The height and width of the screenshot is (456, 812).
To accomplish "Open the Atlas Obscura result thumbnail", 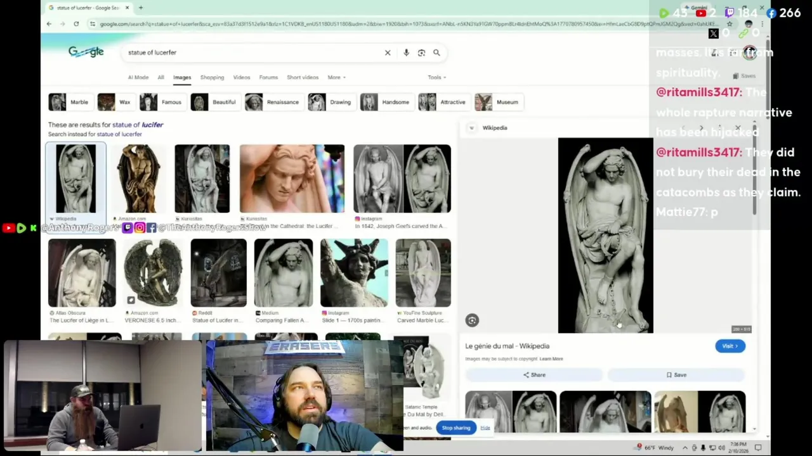I will 82,272.
